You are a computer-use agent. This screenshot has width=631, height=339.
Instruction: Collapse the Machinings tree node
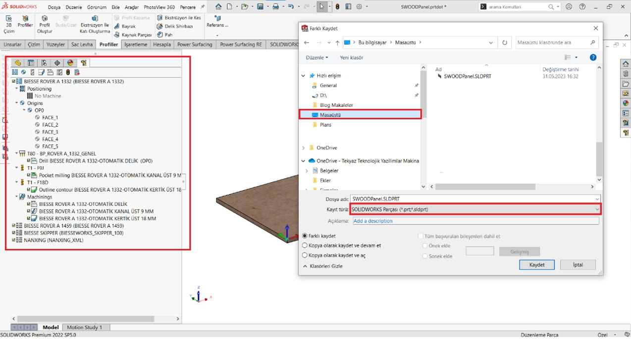pyautogui.click(x=16, y=197)
